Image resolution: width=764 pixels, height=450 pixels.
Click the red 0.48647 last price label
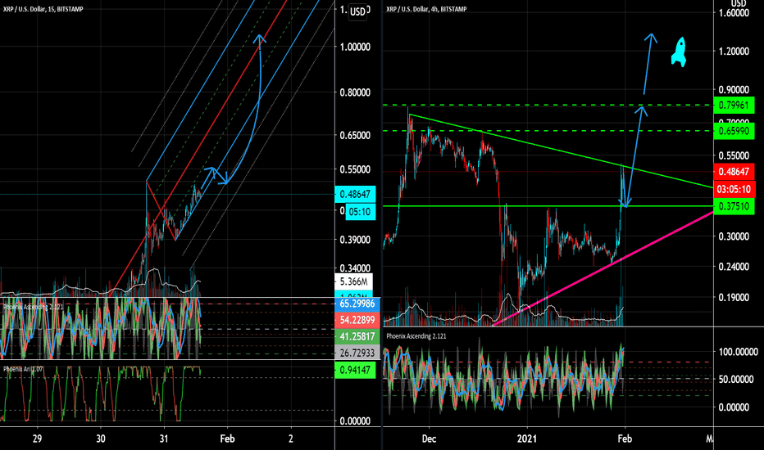(x=734, y=171)
